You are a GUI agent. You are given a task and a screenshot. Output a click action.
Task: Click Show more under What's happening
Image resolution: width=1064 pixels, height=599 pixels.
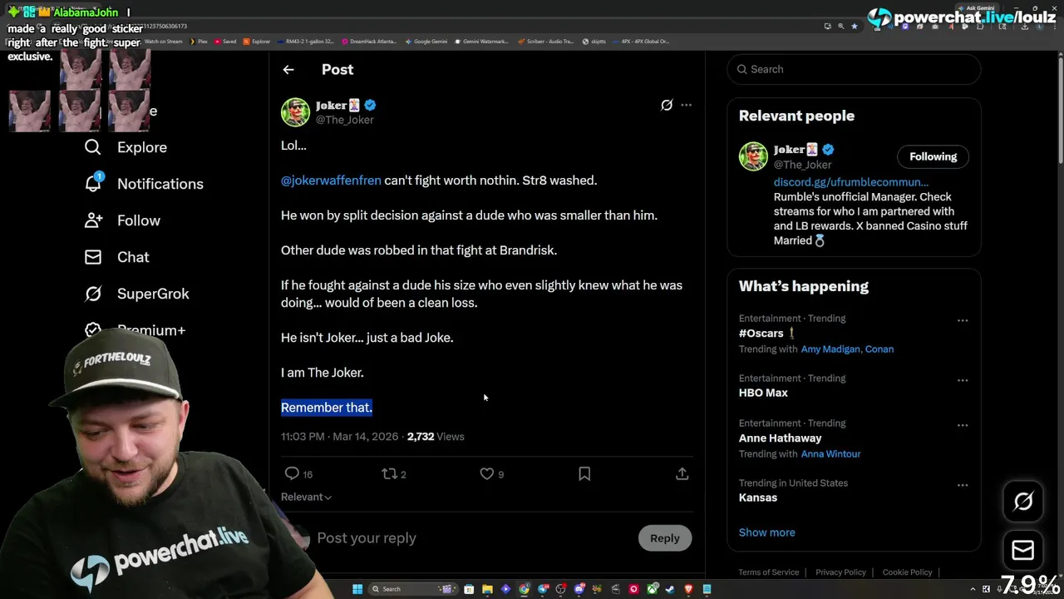(x=766, y=532)
